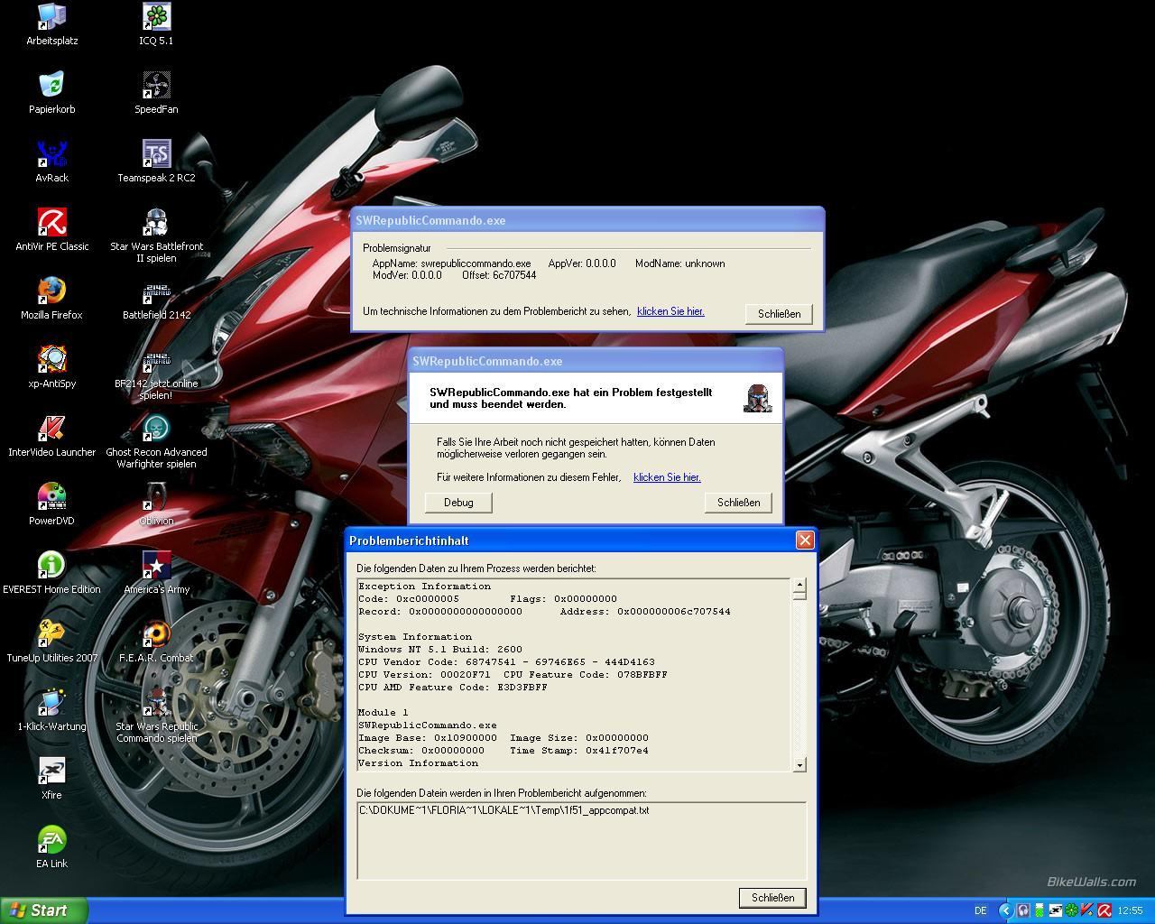The height and width of the screenshot is (924, 1155).
Task: Click the scroll up arrow in the report details
Action: 799,586
